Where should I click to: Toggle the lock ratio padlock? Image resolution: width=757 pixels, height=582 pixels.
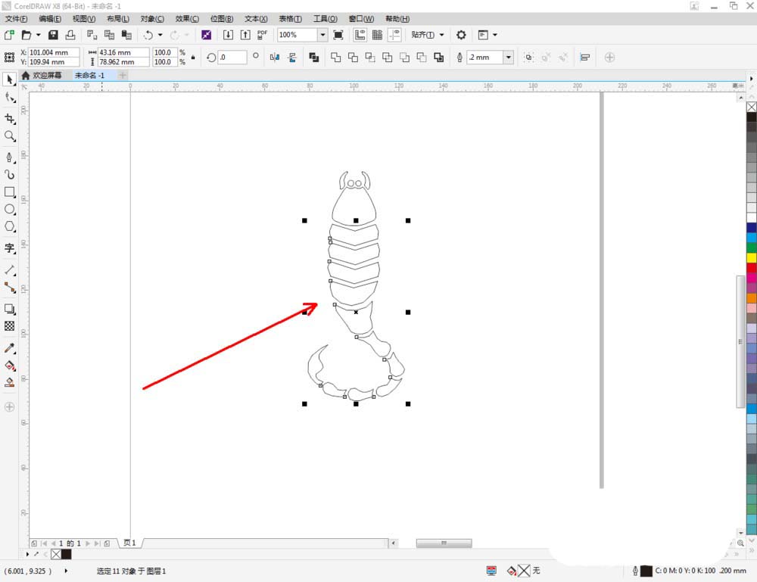click(x=193, y=57)
